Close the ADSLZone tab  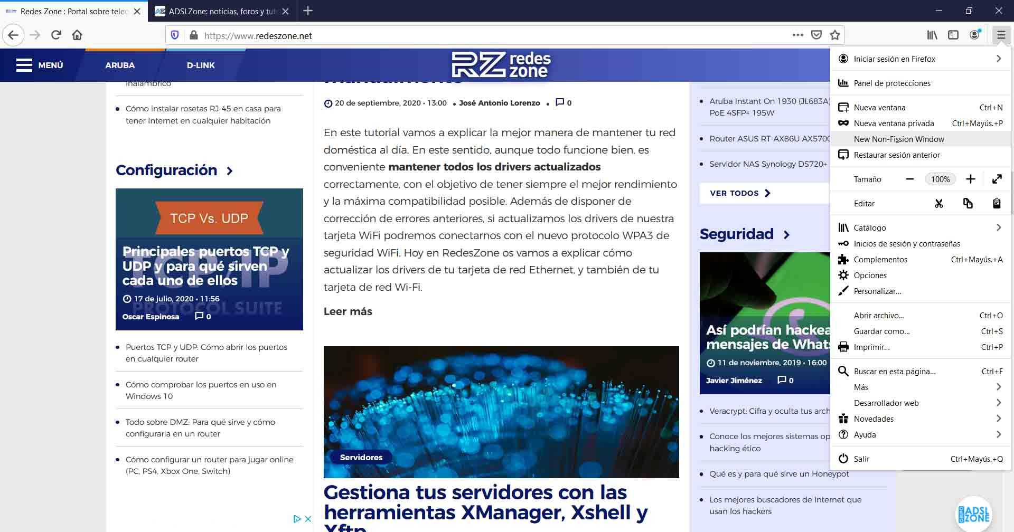click(x=286, y=11)
